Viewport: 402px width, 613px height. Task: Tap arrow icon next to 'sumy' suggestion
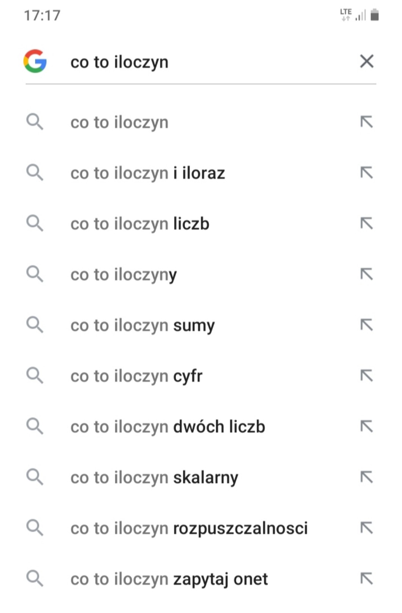click(366, 325)
